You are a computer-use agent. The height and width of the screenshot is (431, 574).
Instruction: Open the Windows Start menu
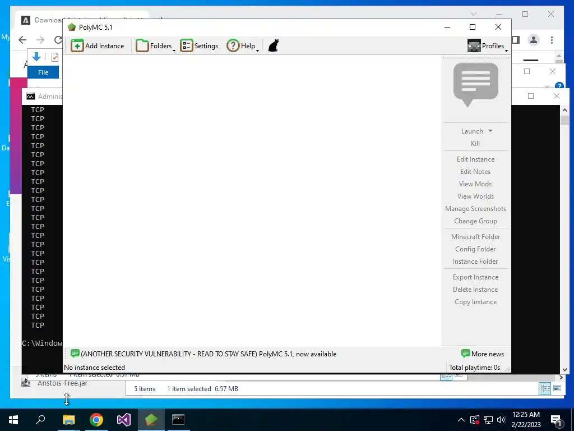coord(13,420)
